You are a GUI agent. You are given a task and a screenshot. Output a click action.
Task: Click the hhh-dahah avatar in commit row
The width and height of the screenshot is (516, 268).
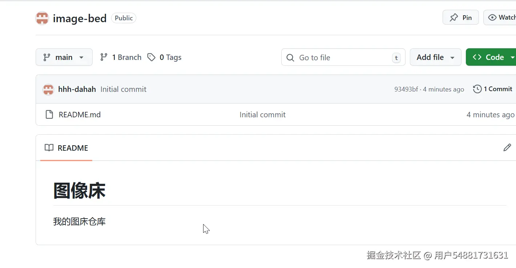(x=48, y=89)
